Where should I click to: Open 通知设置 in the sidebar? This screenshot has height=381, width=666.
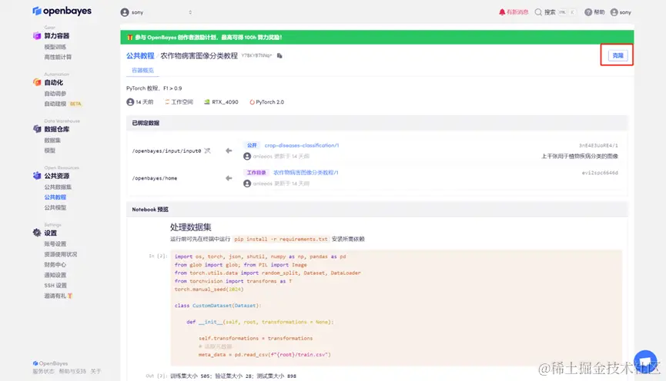[x=55, y=275]
